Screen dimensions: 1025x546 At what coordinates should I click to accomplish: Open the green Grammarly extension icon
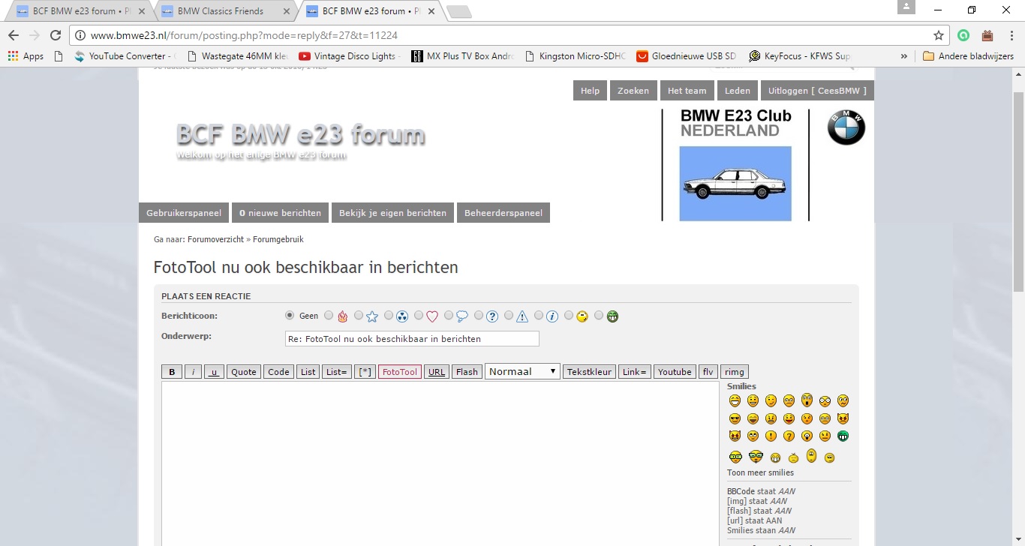[963, 35]
